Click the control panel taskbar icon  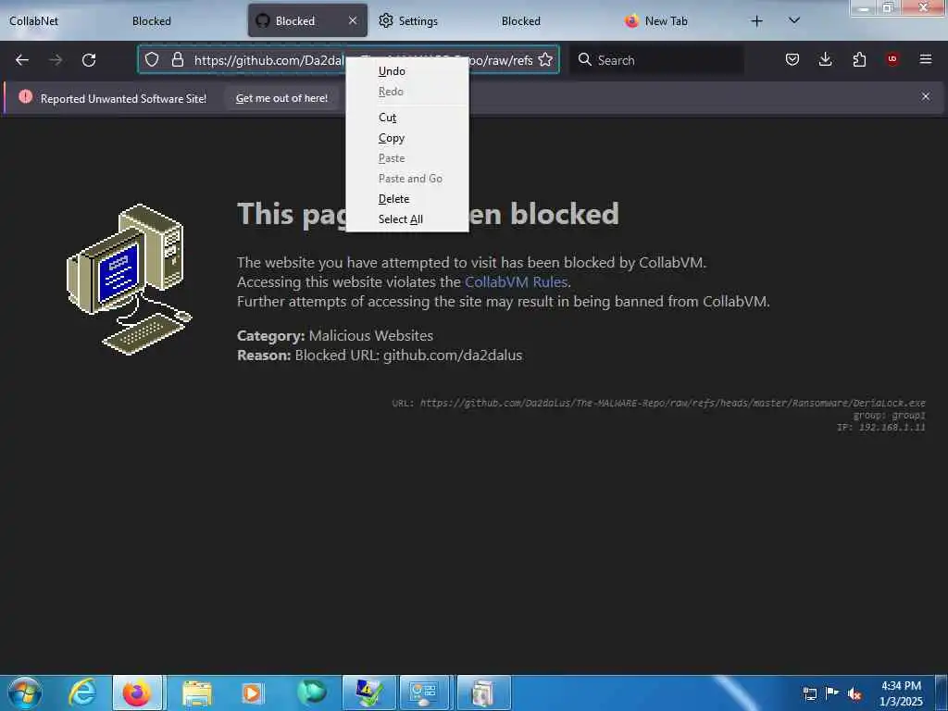point(424,692)
